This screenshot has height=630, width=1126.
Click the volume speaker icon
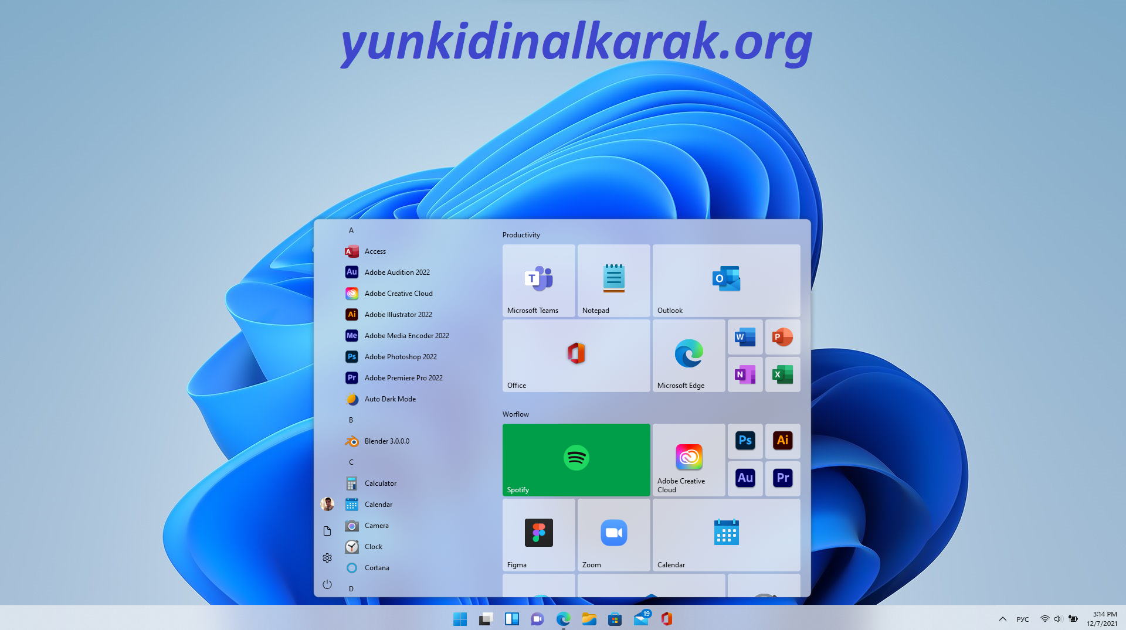tap(1058, 619)
